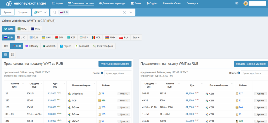
Task: Select the UZS flag currency
Action: click(84, 37)
